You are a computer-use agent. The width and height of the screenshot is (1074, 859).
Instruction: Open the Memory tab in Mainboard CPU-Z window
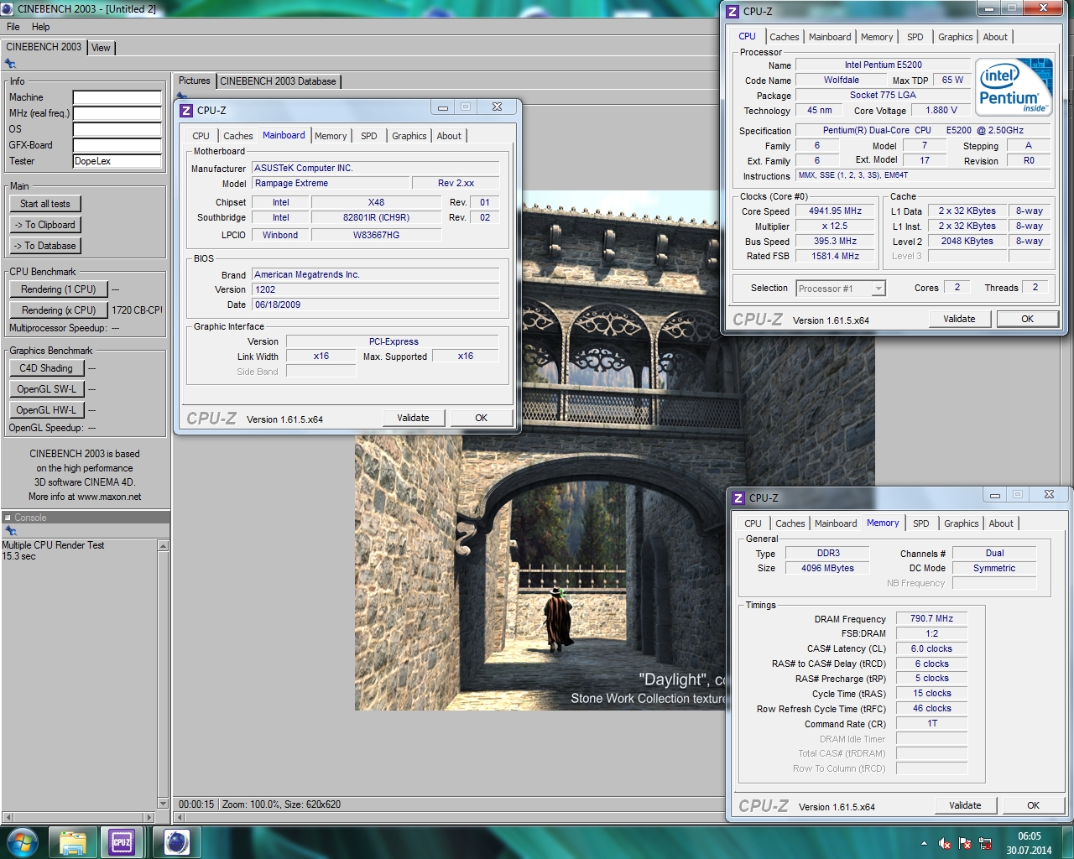tap(331, 136)
